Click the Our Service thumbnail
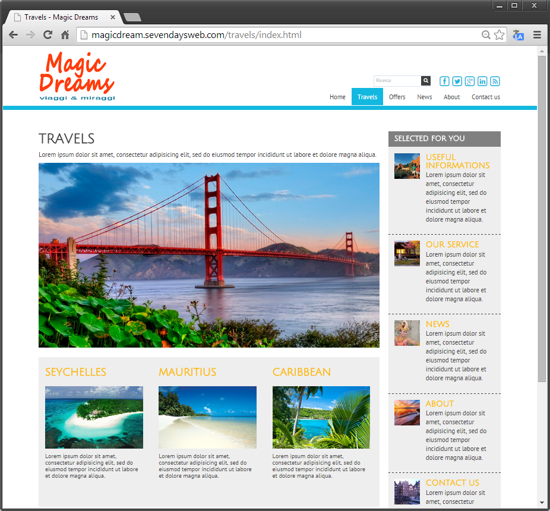Viewport: 550px width, 511px height. pyautogui.click(x=407, y=253)
